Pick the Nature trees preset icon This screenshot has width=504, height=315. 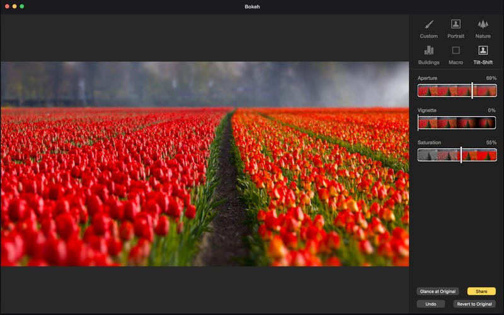click(x=483, y=24)
